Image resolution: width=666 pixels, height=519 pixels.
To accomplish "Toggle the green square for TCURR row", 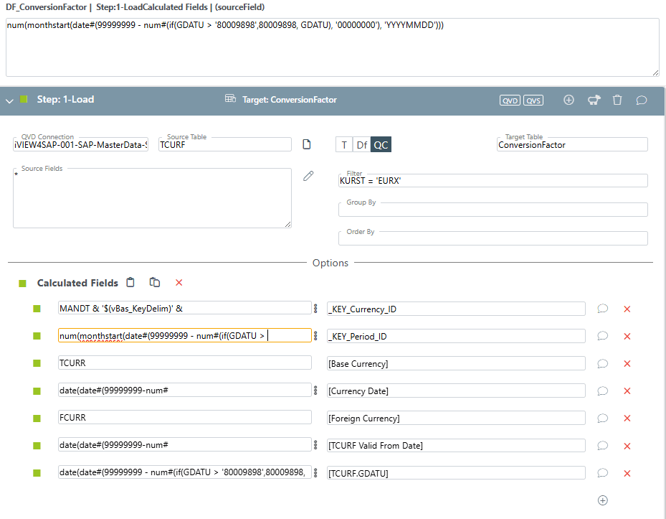I will 37,363.
